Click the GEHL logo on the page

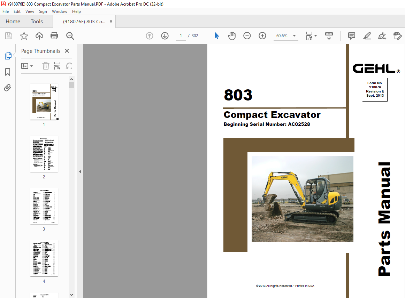(376, 69)
